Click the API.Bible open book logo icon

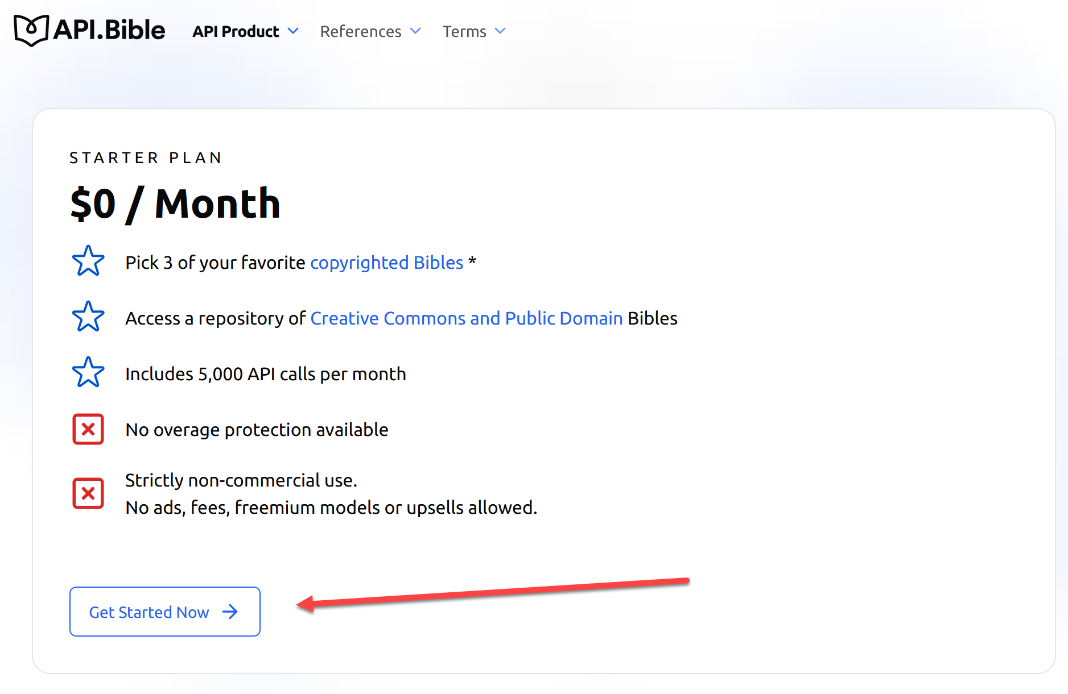[x=31, y=30]
